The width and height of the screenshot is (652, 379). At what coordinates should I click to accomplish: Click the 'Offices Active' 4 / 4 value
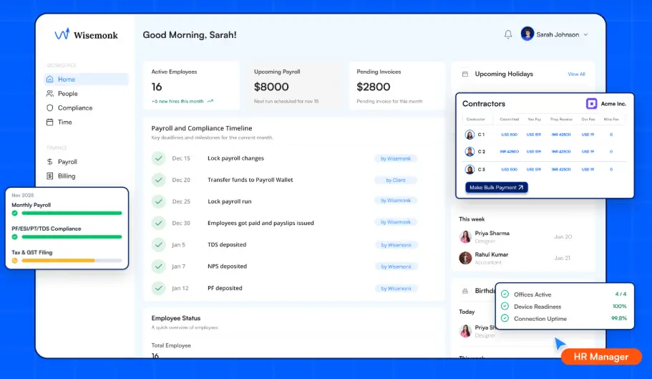tap(621, 294)
